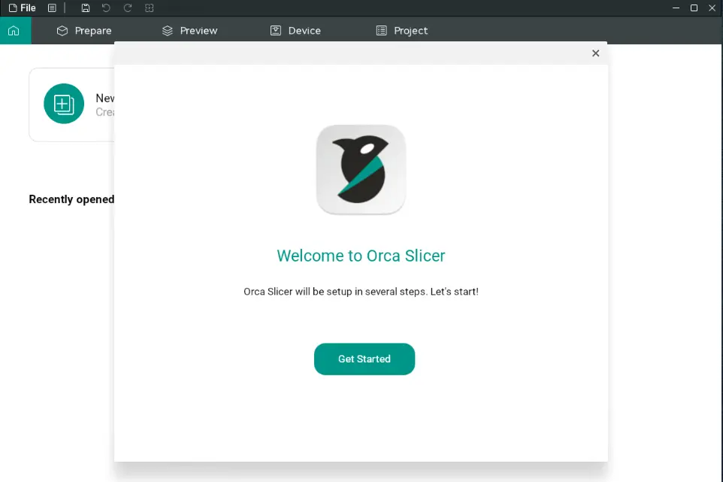Open the Device tab
The height and width of the screenshot is (482, 723).
(x=295, y=31)
